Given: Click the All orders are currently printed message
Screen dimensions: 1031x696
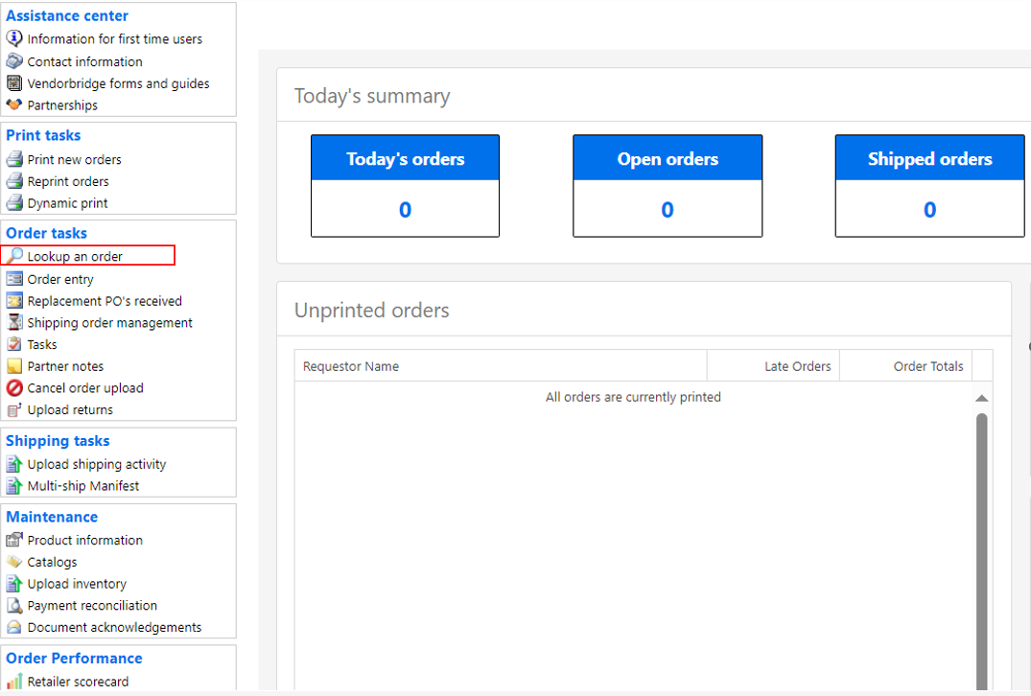Looking at the screenshot, I should click(633, 397).
